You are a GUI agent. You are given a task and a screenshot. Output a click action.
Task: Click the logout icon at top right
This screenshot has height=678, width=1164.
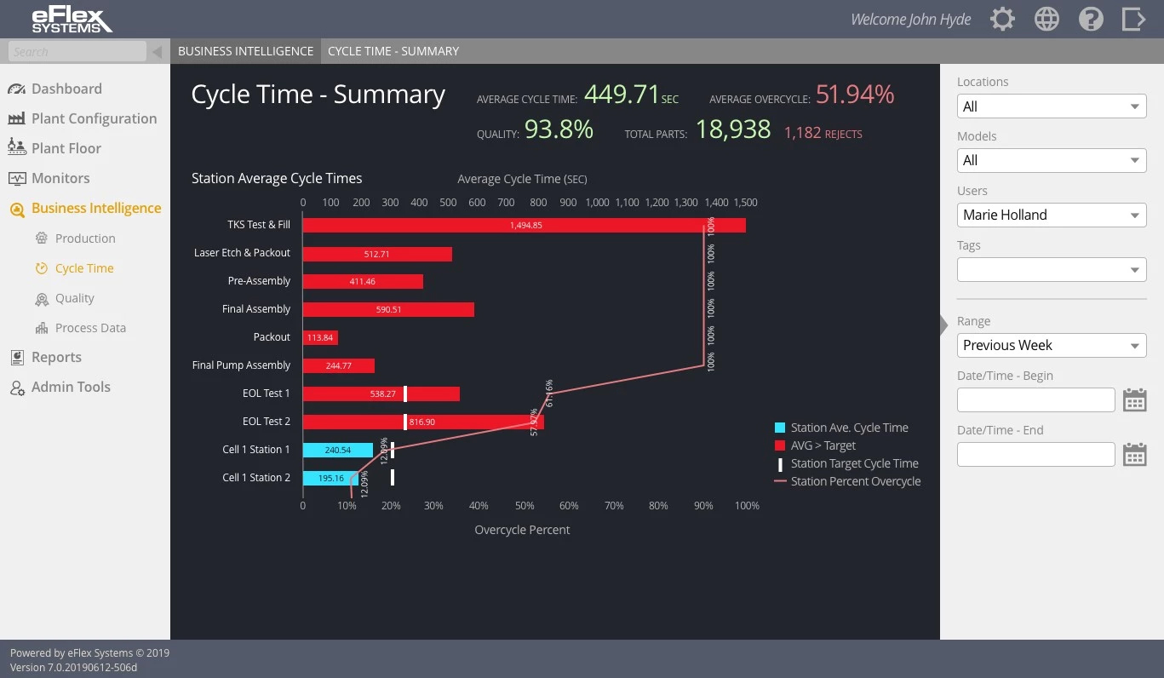(1134, 18)
